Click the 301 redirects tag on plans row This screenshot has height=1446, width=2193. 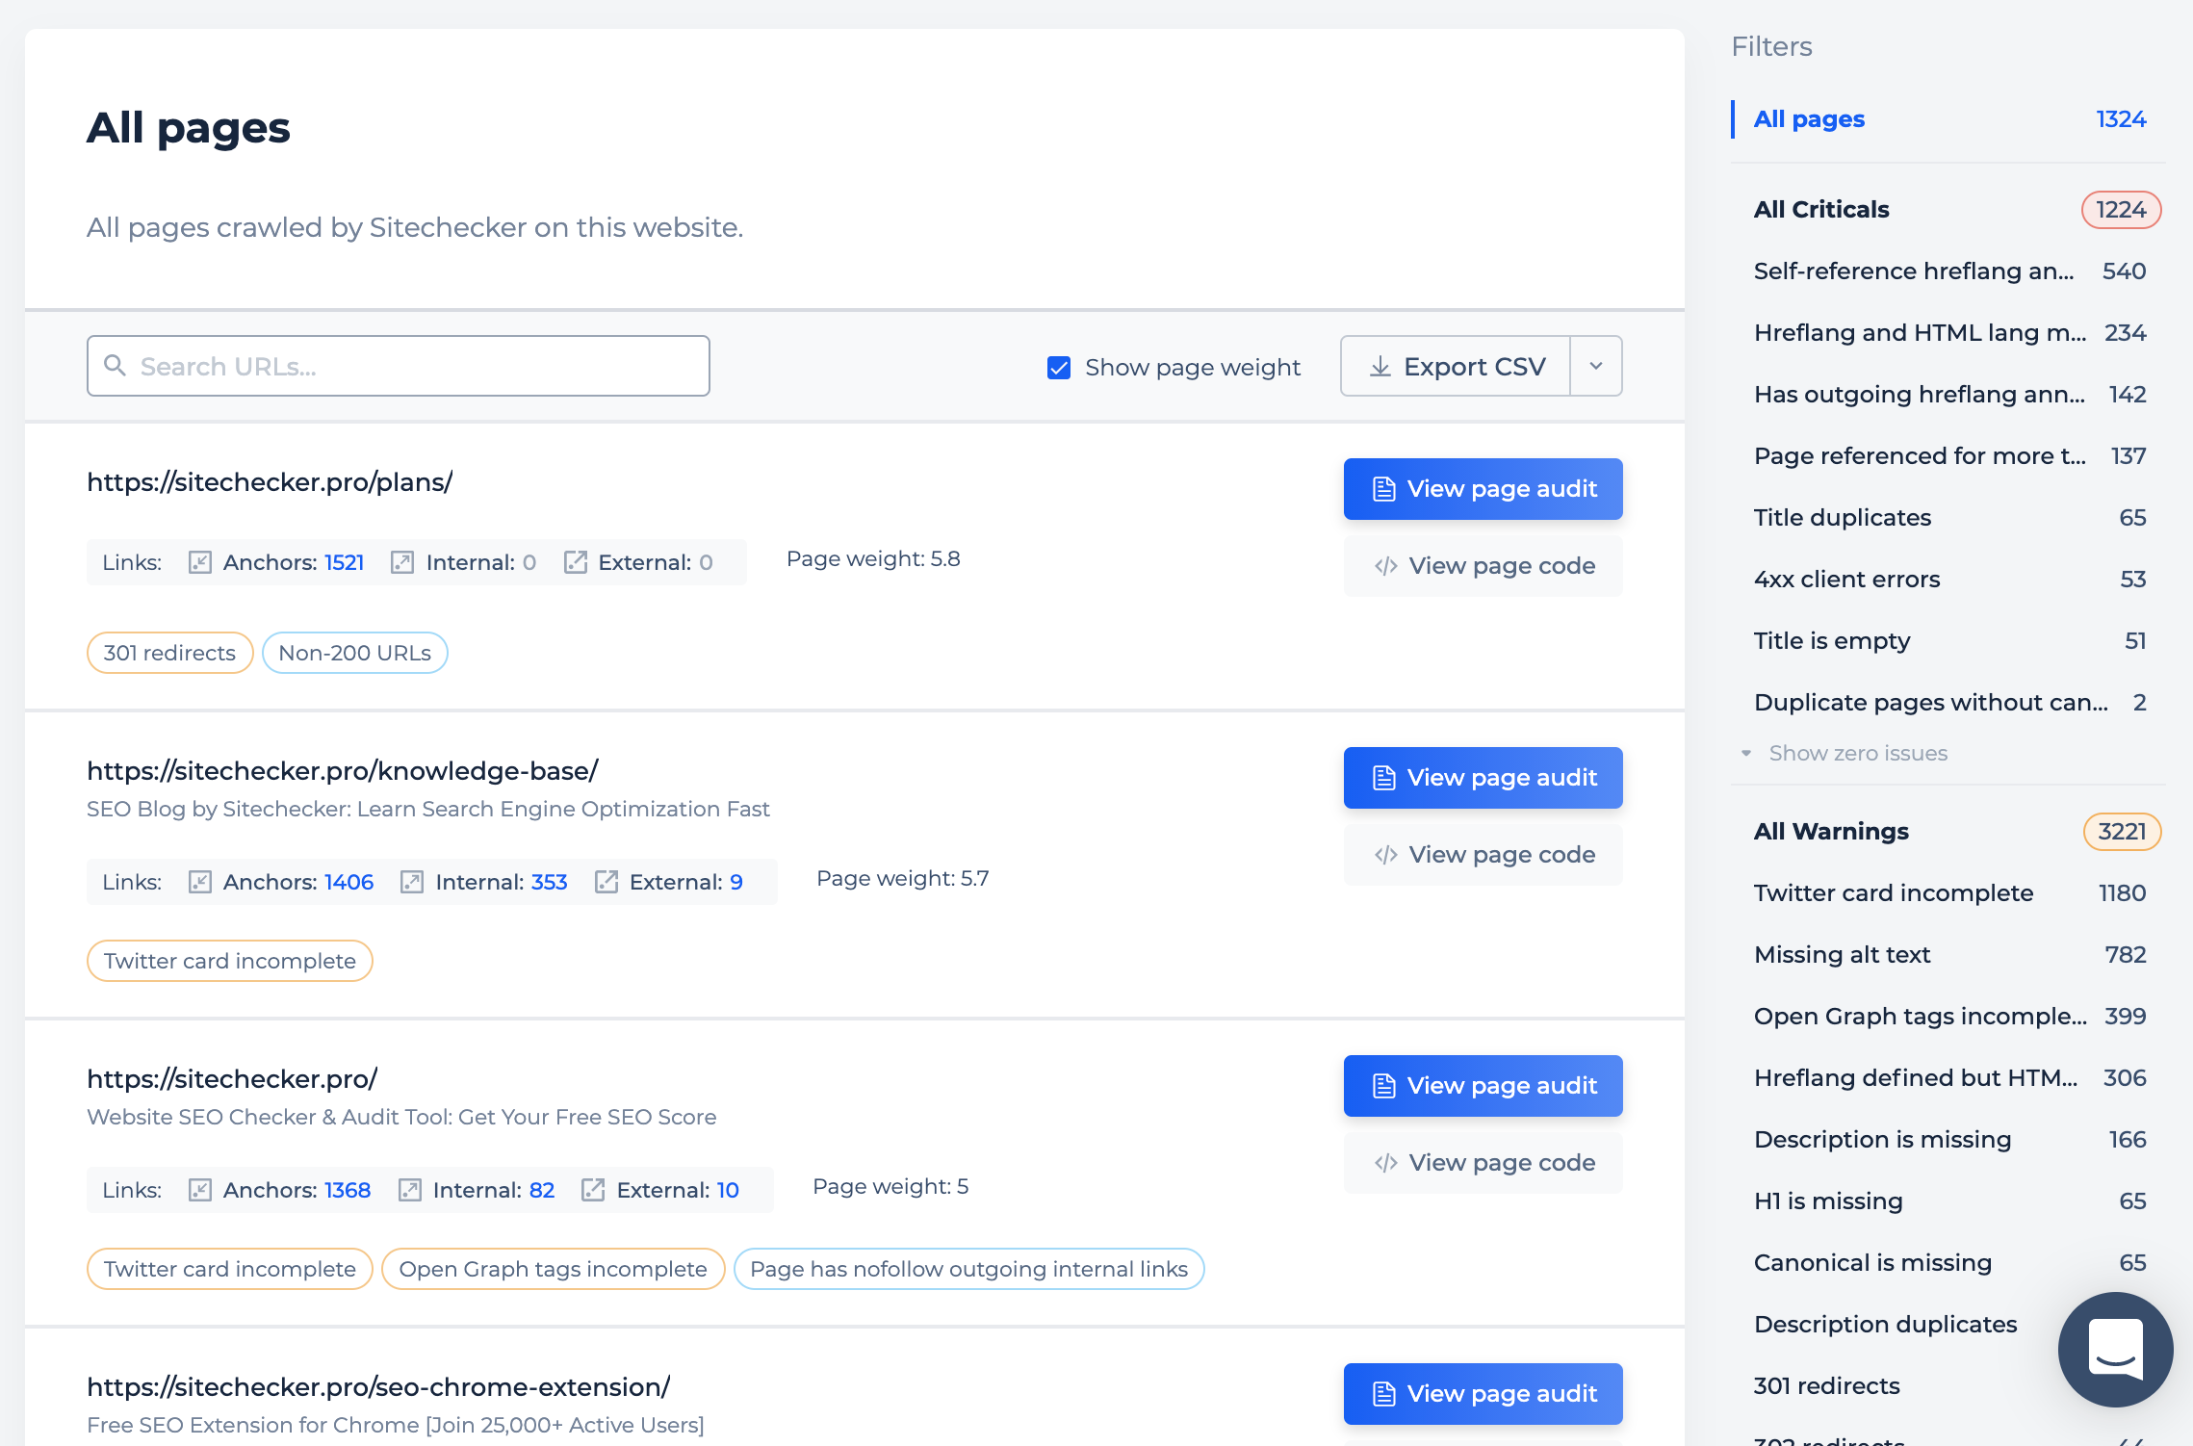[169, 653]
